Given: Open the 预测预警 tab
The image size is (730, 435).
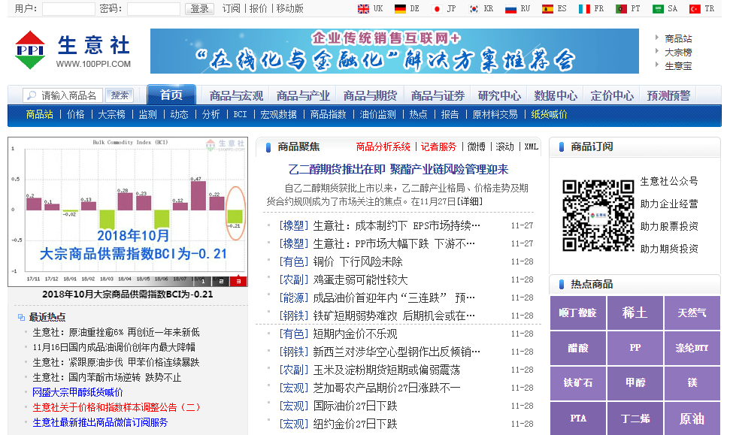Looking at the screenshot, I should click(x=668, y=95).
